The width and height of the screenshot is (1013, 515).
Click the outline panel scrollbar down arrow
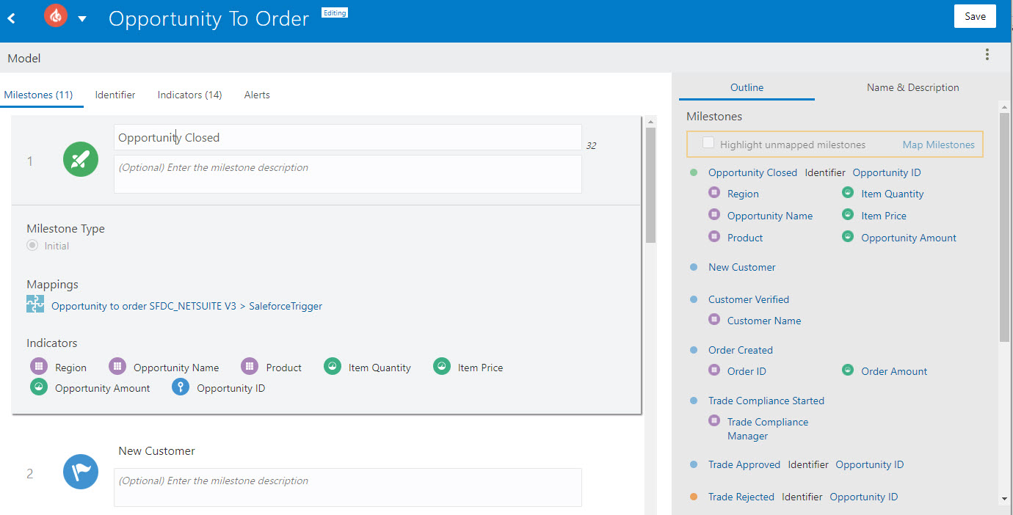click(1004, 500)
